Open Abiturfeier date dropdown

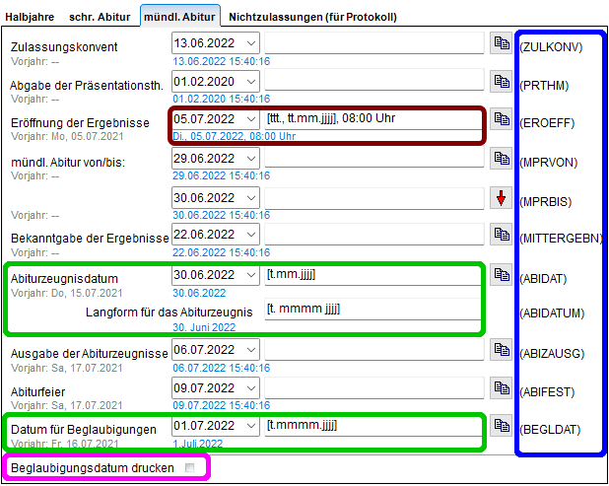pos(250,388)
